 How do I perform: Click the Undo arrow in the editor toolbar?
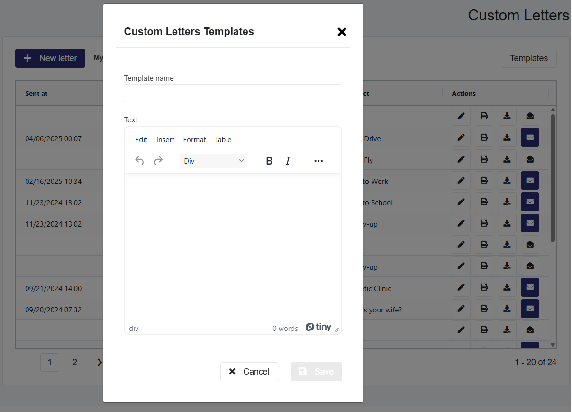point(139,161)
